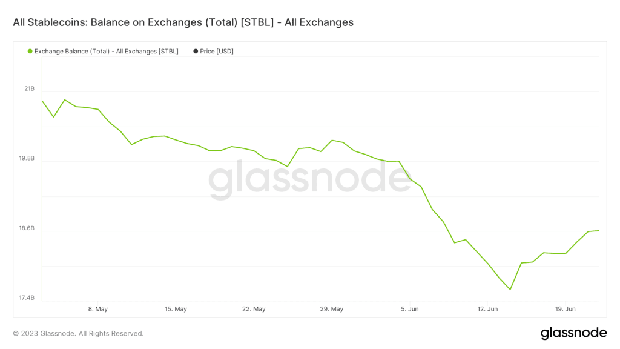Click the black Price [USD] legend dot

pos(196,52)
